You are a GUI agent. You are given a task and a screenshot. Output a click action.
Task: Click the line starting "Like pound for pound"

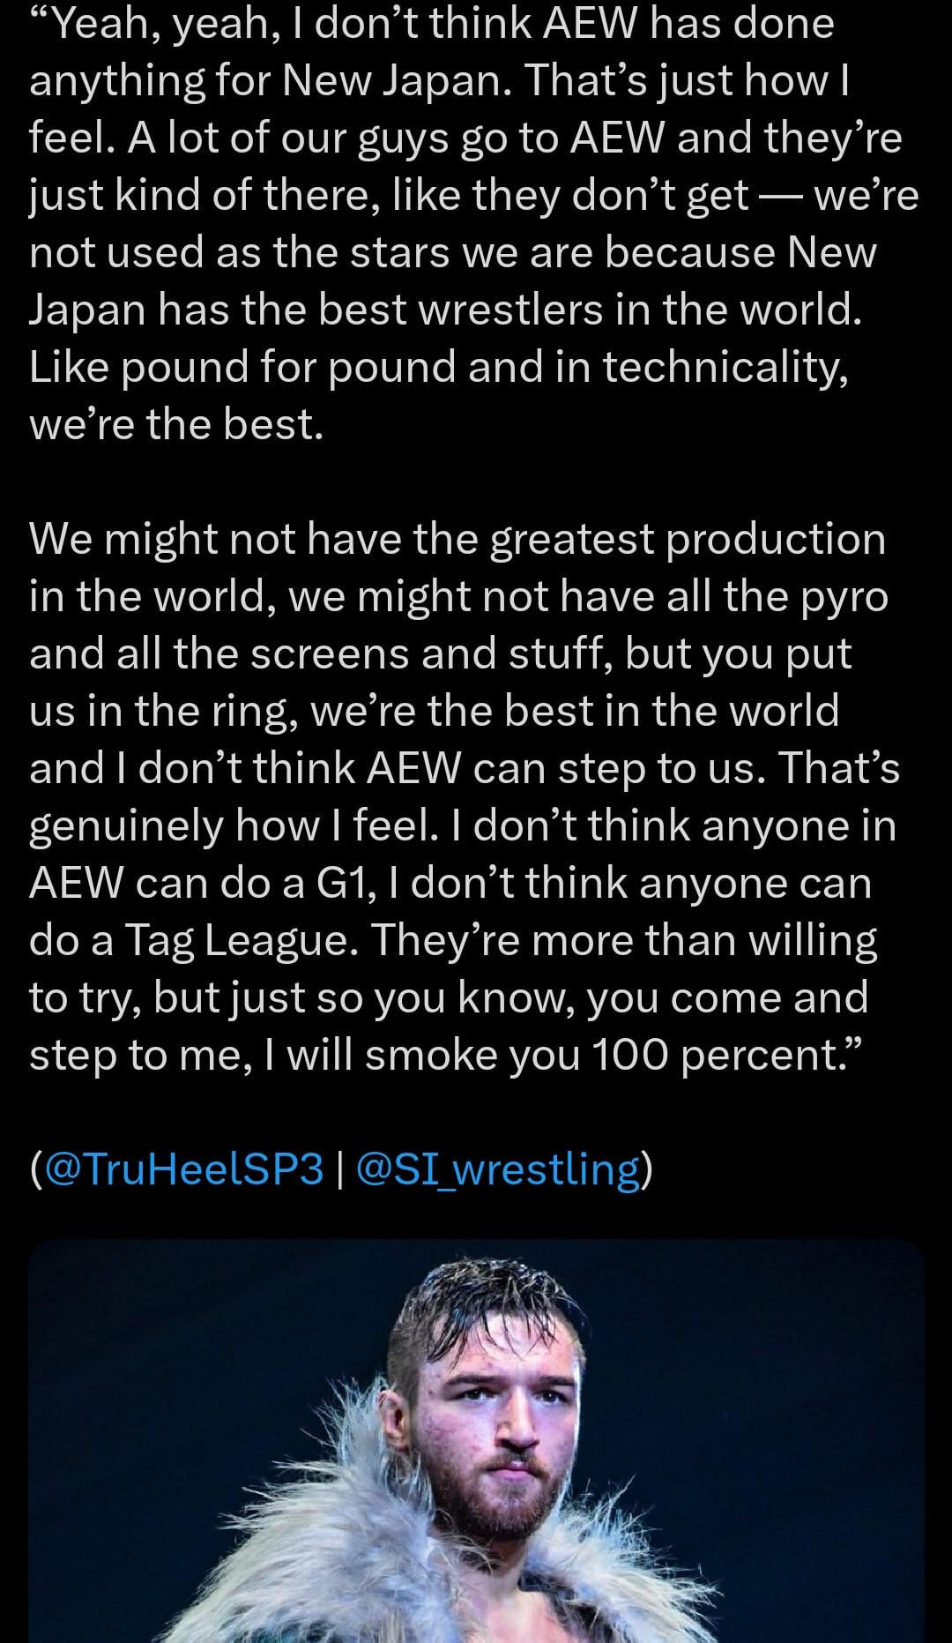coord(439,368)
